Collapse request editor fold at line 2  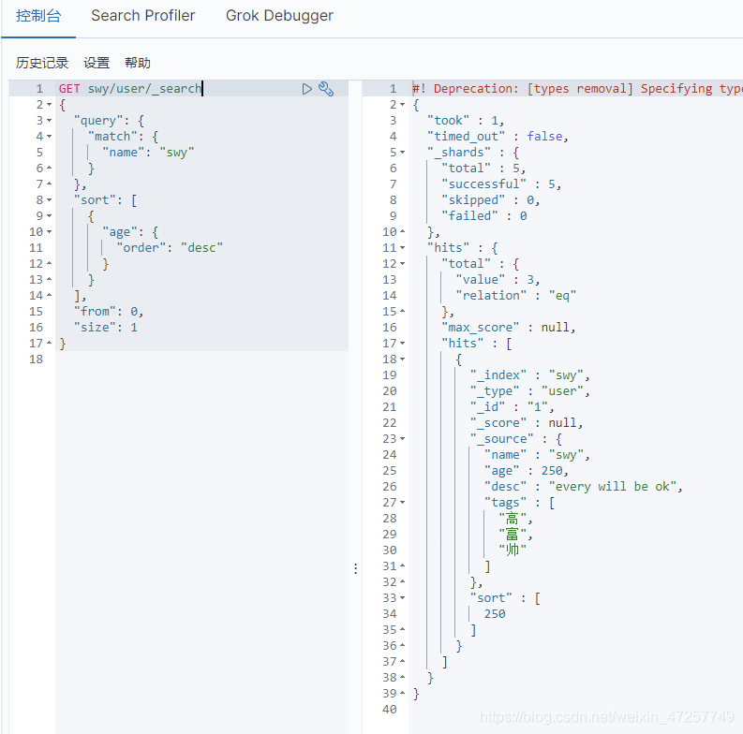(50, 105)
